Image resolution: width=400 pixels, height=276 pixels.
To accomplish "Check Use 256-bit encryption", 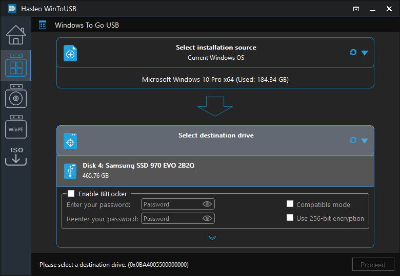I will [290, 218].
